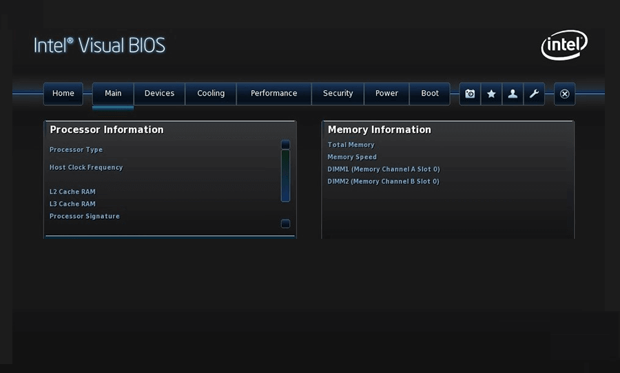Select the Main tab

coord(113,94)
